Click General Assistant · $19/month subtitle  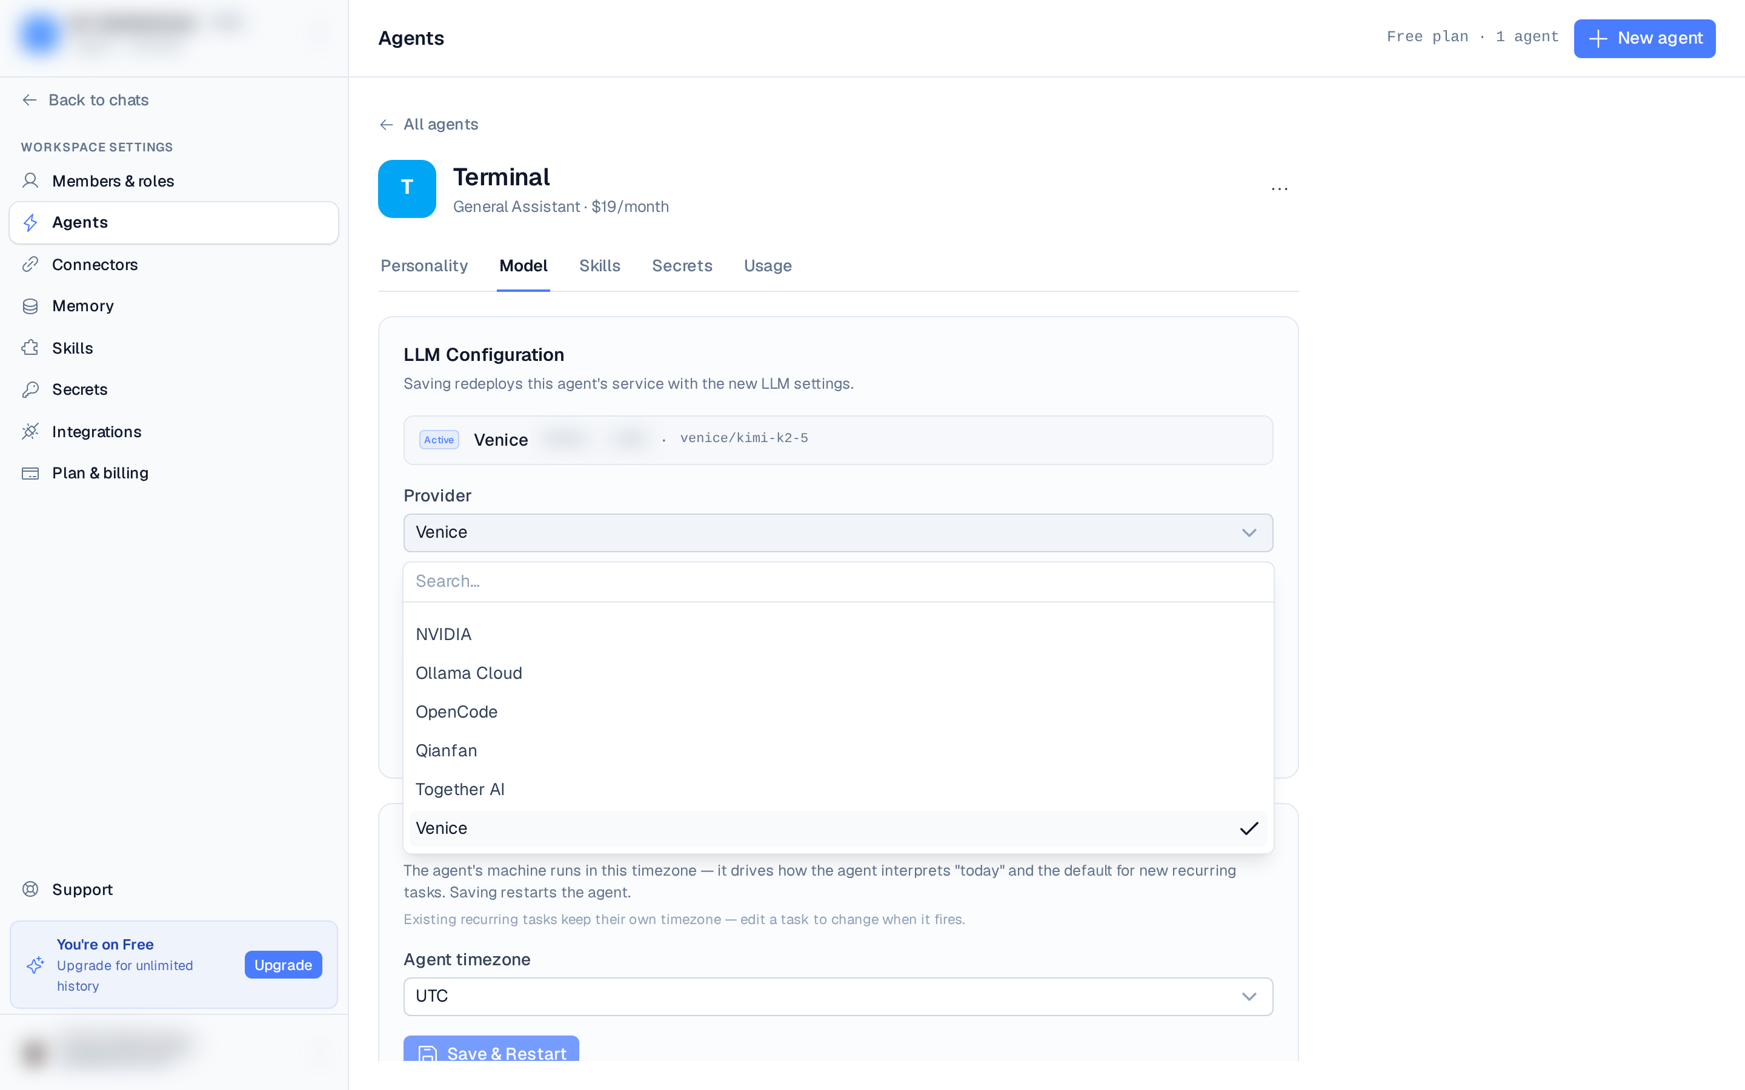[560, 207]
